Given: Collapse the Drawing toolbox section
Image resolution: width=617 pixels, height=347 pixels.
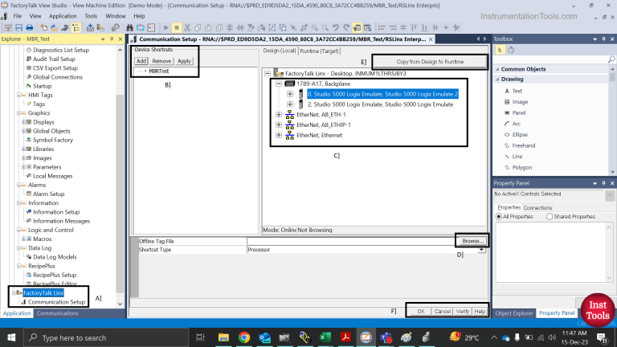Looking at the screenshot, I should pyautogui.click(x=497, y=80).
